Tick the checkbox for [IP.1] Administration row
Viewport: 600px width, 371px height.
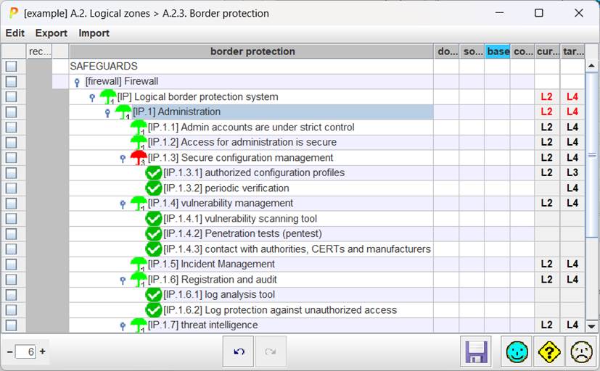12,112
